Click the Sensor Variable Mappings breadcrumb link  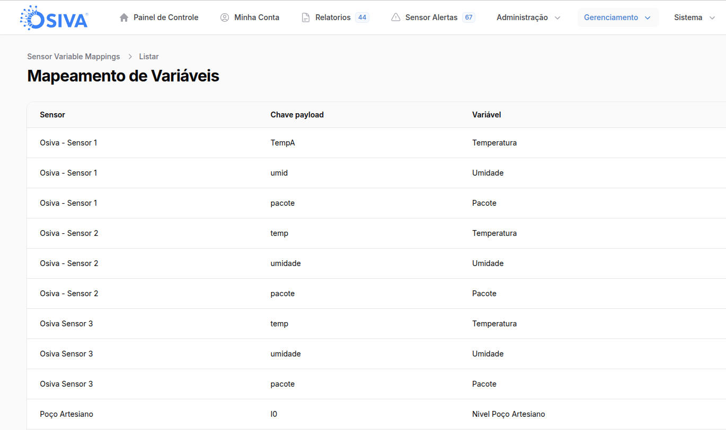(74, 57)
